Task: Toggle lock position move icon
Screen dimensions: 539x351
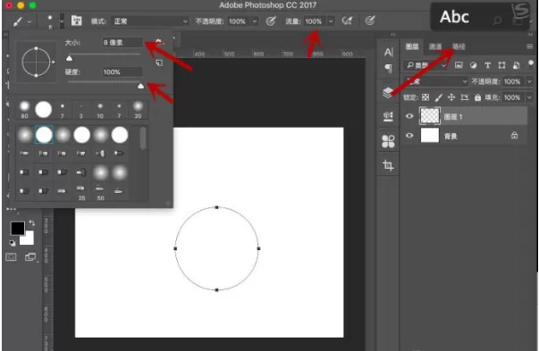Action: (451, 97)
